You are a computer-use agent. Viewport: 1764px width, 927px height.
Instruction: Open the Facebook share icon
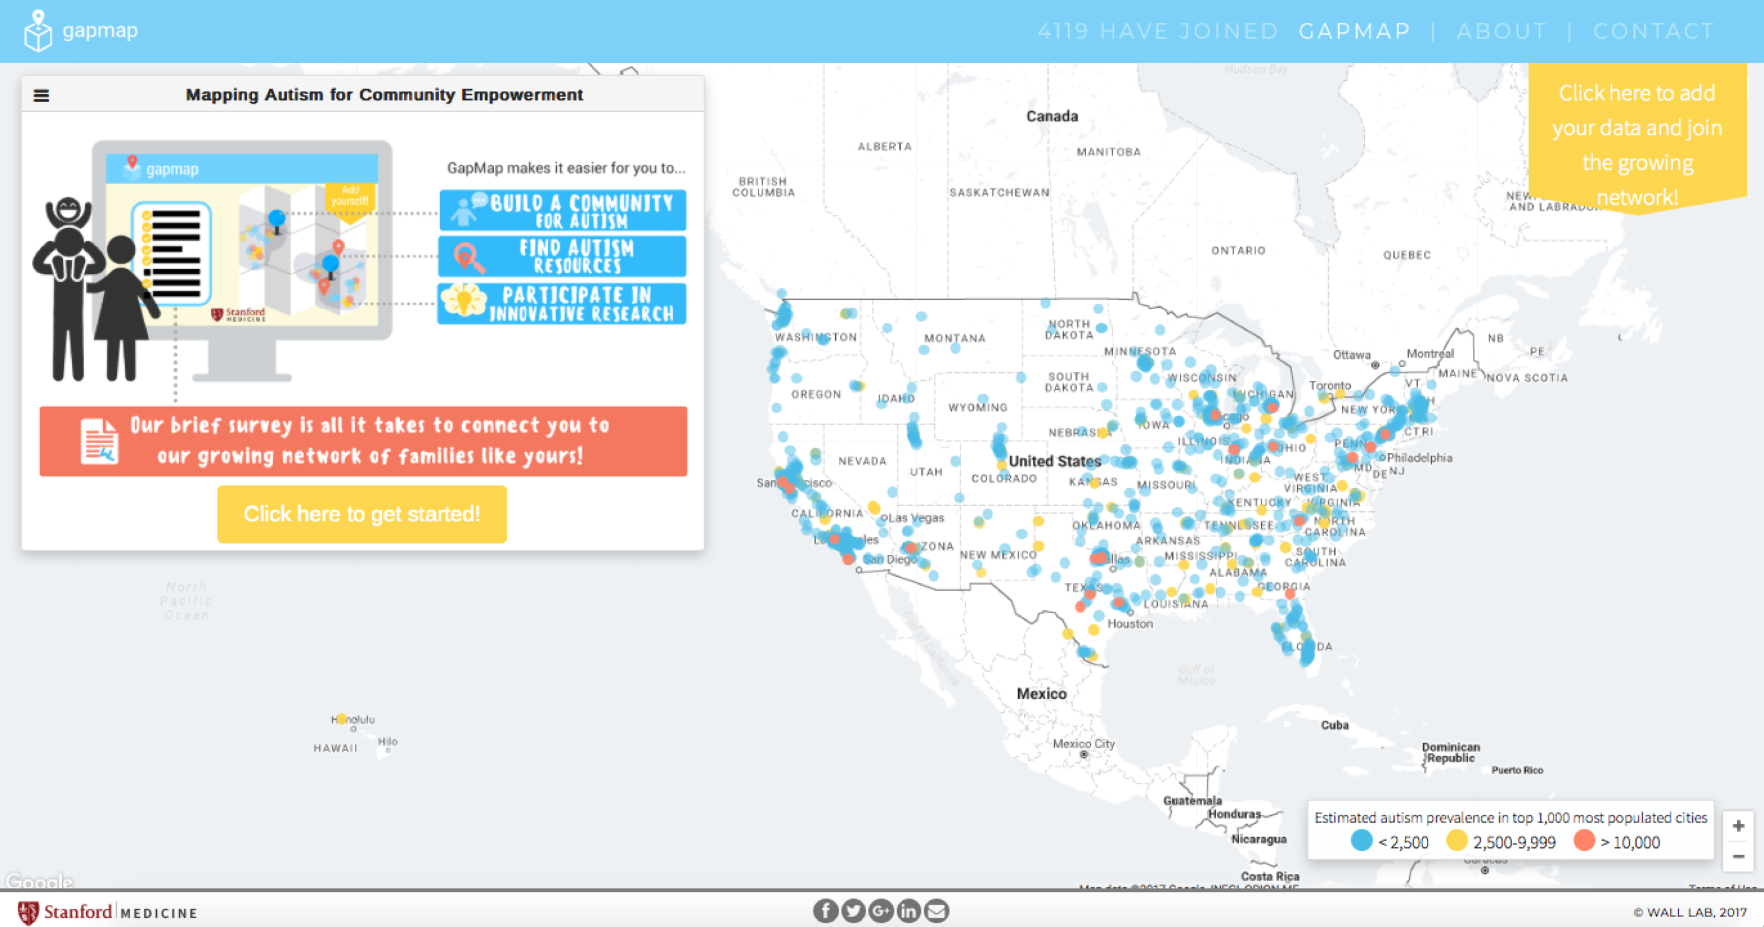(x=825, y=911)
